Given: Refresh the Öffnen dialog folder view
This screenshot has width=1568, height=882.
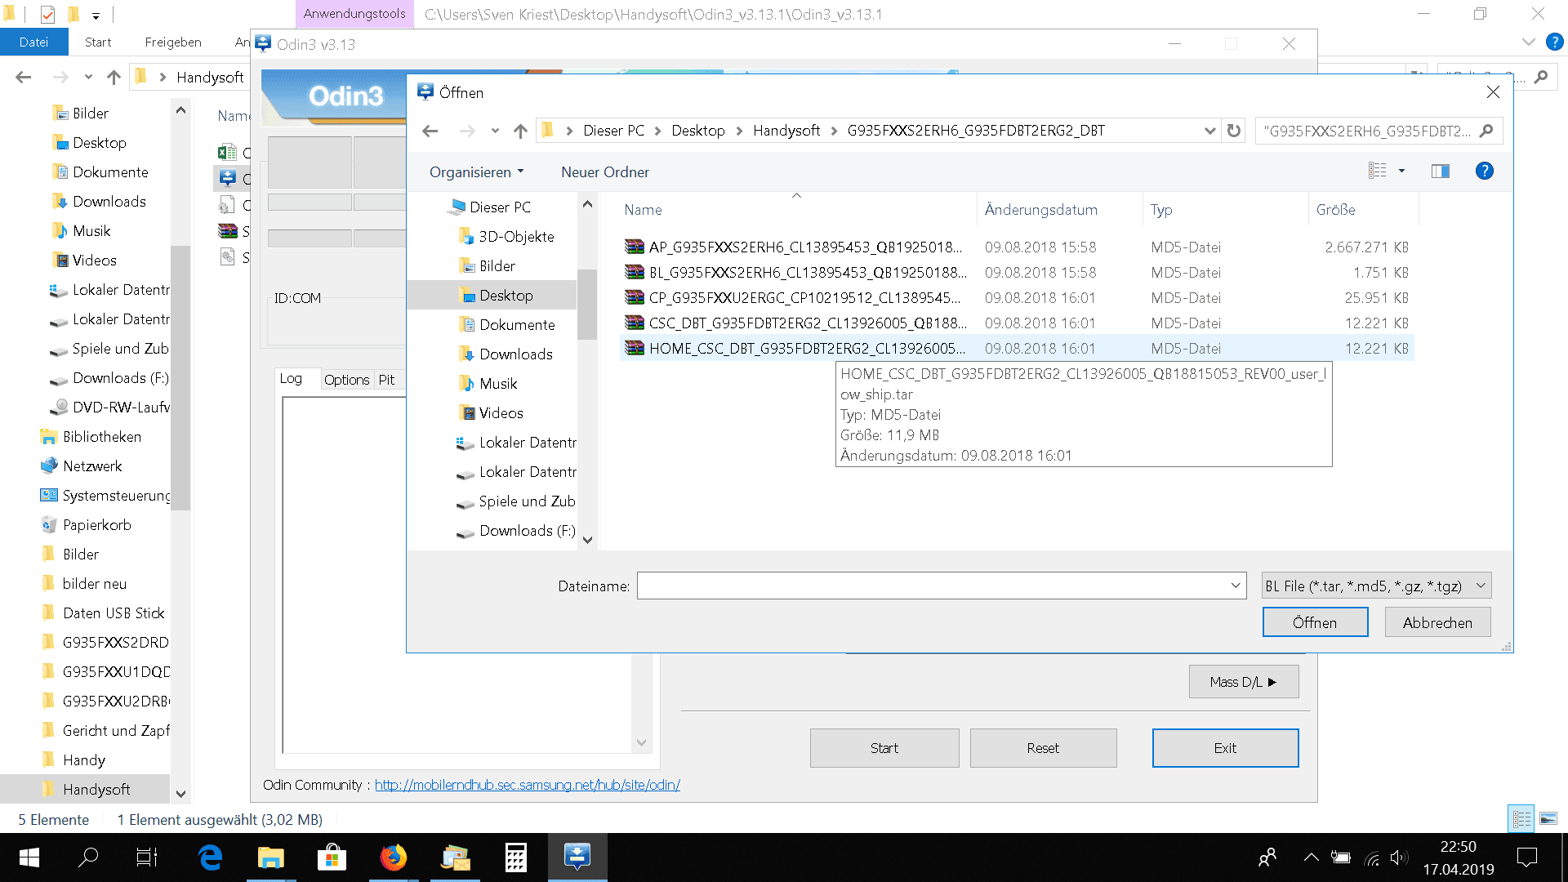Looking at the screenshot, I should click(1234, 131).
